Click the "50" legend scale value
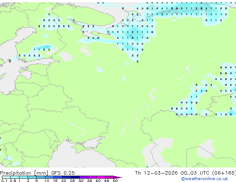The height and width of the screenshot is (182, 236). 115,181
